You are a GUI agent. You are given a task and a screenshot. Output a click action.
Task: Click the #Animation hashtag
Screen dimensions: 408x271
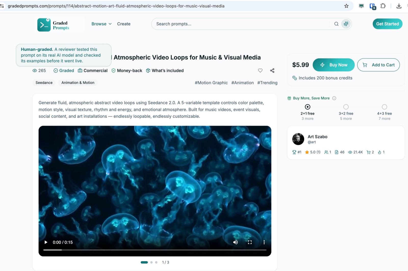coord(243,83)
